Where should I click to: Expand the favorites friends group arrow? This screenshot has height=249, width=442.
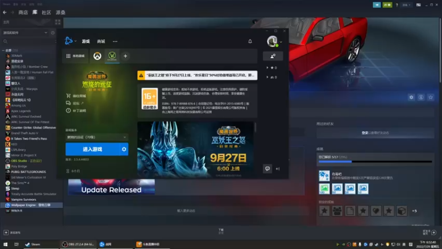point(267,68)
